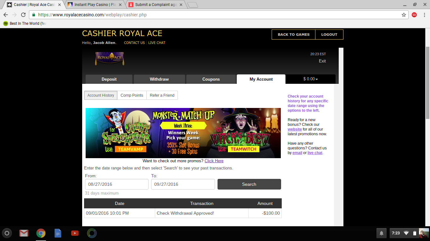Open the website link in sidebar
Viewport: 430px width, 241px height.
click(x=295, y=129)
